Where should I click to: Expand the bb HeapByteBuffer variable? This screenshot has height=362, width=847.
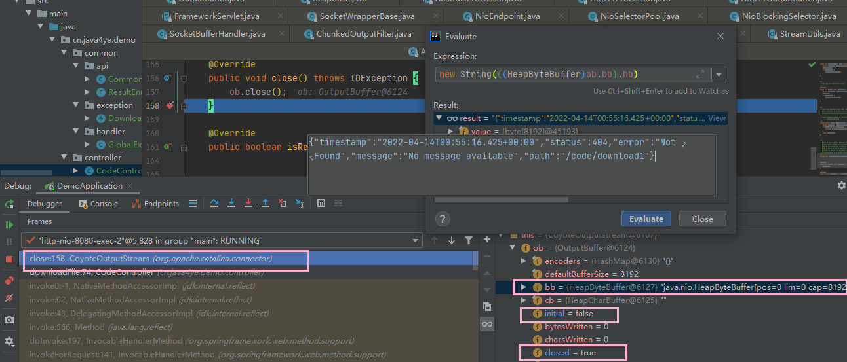coord(523,287)
